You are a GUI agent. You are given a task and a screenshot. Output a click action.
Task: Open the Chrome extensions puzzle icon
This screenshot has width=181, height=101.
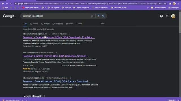click(170, 4)
